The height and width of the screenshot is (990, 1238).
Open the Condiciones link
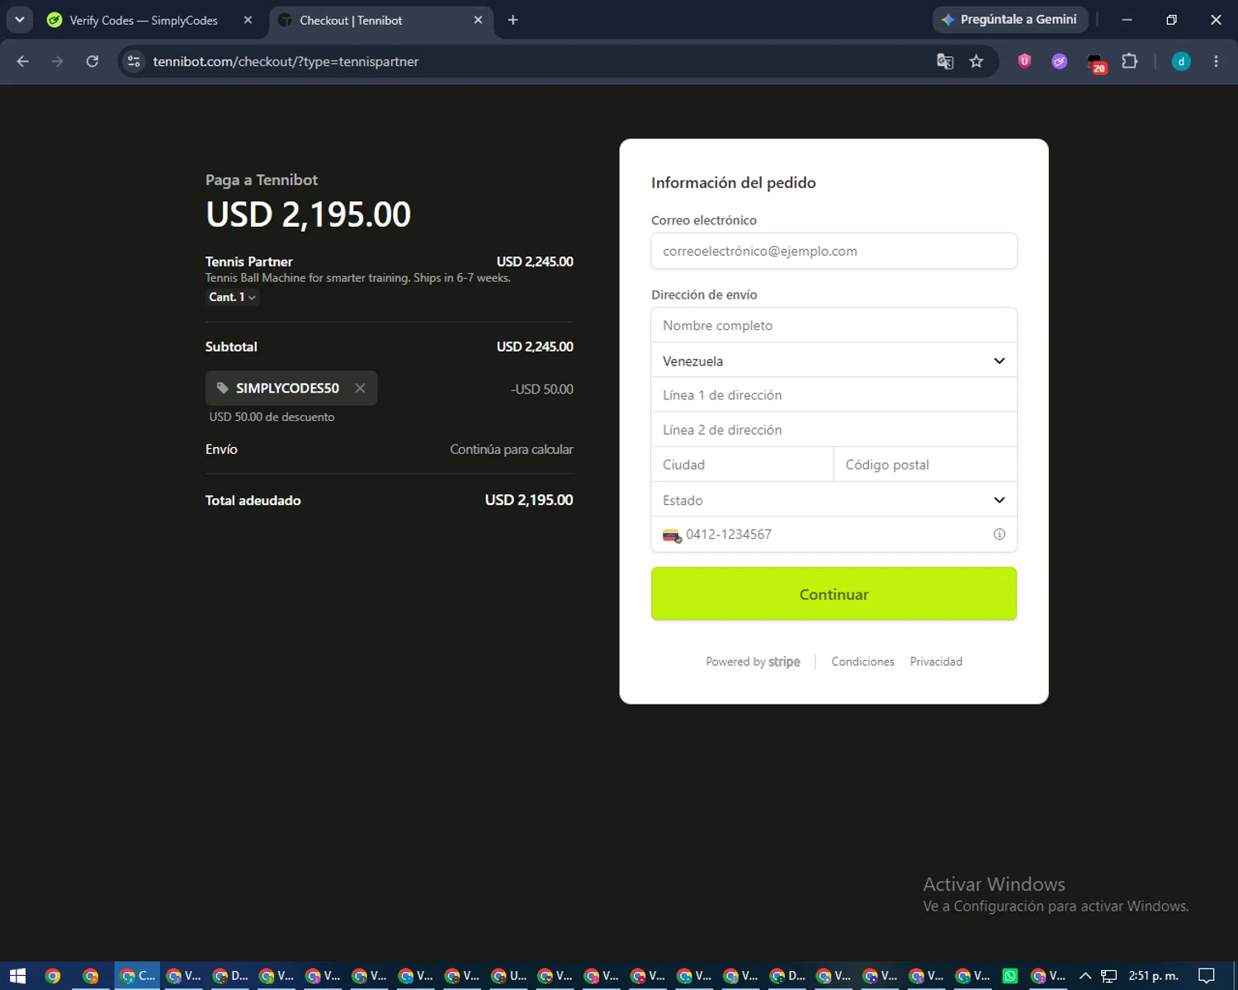point(862,662)
